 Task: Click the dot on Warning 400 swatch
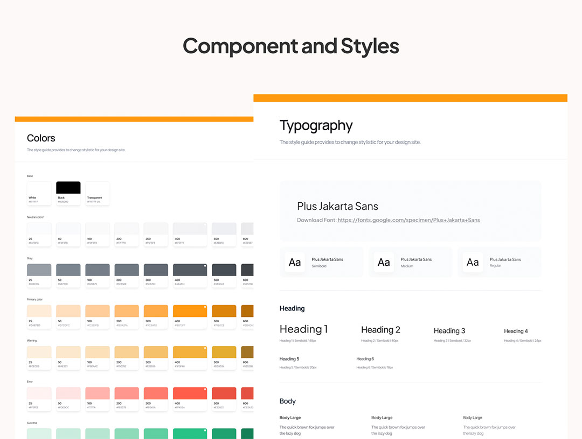point(205,349)
